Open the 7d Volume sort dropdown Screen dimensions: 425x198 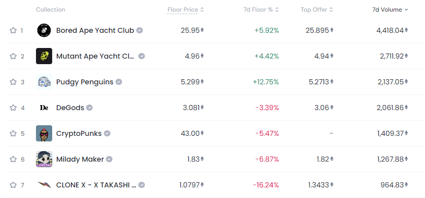pos(390,10)
